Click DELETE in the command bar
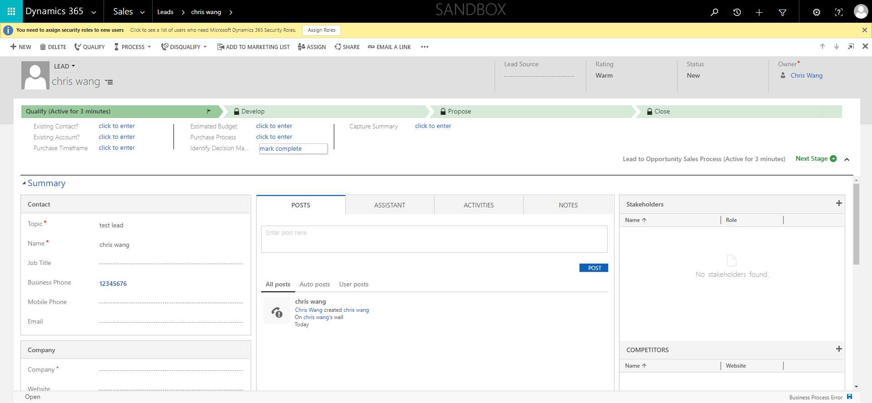Image resolution: width=872 pixels, height=403 pixels. tap(53, 47)
